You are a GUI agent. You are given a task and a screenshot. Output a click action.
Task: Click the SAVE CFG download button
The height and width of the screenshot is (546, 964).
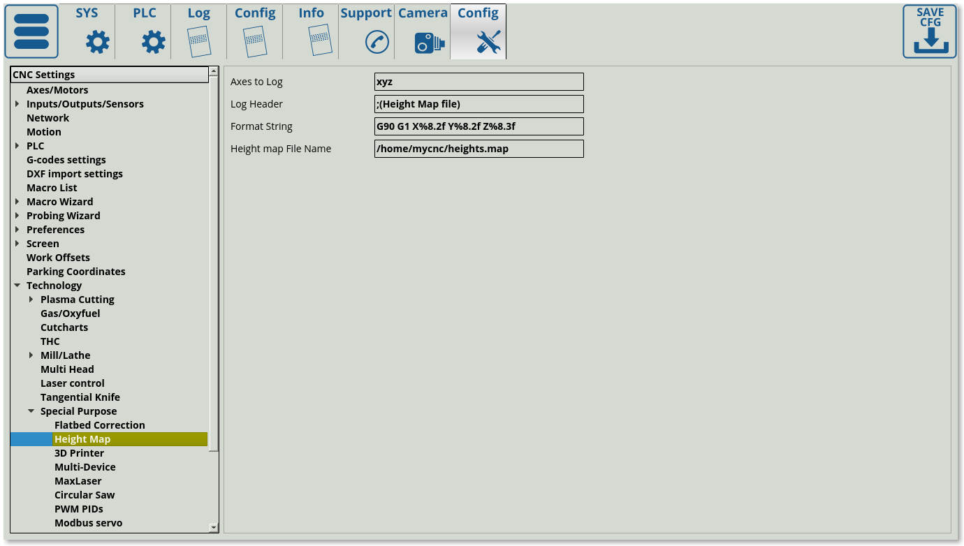tap(929, 31)
